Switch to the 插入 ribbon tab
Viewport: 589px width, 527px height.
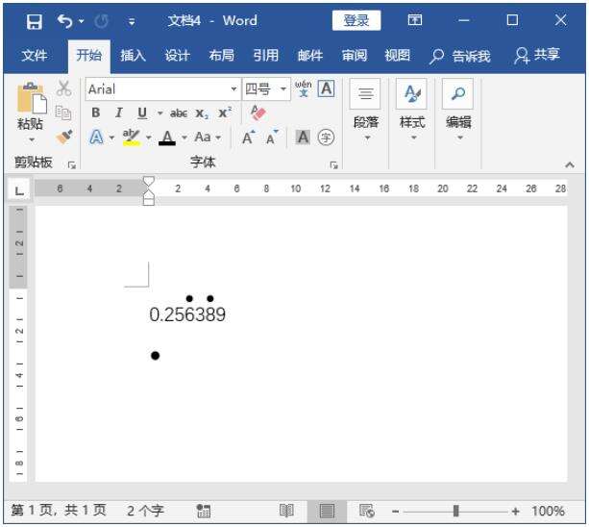click(x=133, y=56)
